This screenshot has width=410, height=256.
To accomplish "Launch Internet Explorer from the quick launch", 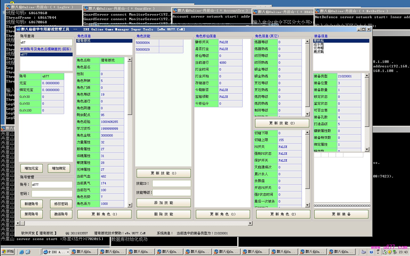I will tap(21, 252).
